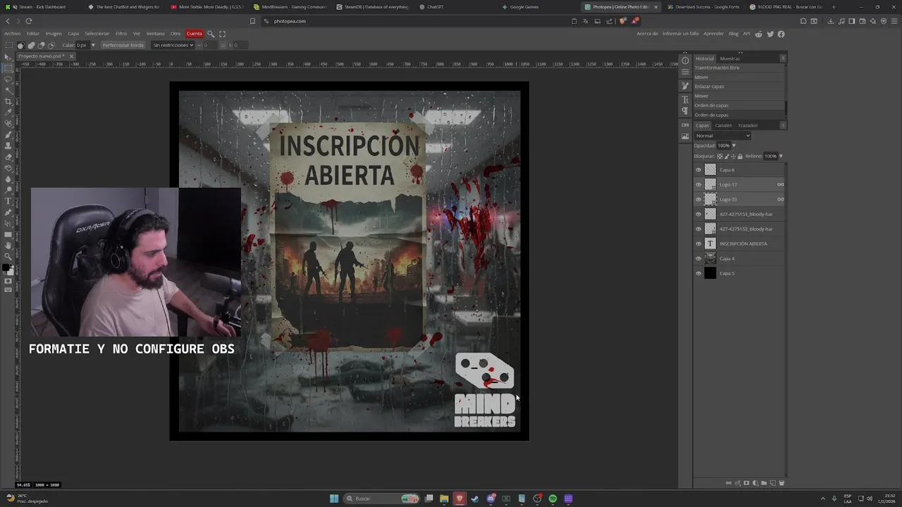Open the Imagen menu

pyautogui.click(x=54, y=34)
